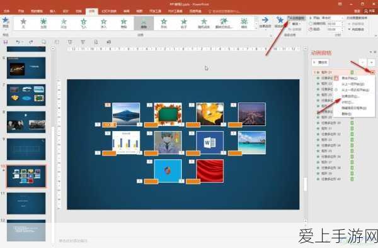Screen dimensions: 378x248
Task: Open the dropdown arrow on selected animation item
Action: point(373,72)
